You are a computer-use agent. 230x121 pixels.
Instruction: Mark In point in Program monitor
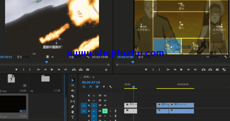tap(153, 70)
